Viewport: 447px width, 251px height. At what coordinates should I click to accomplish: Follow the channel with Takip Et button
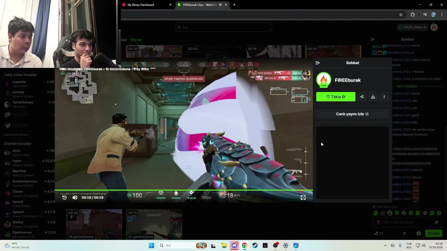click(x=336, y=97)
